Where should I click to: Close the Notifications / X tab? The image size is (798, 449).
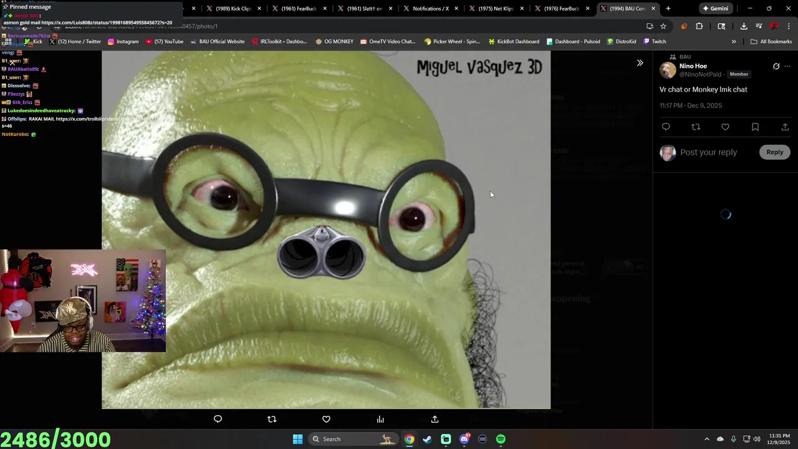(x=456, y=9)
